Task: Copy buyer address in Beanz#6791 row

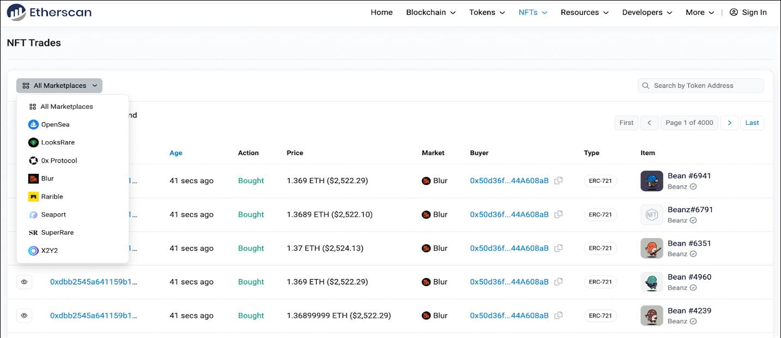Action: [x=559, y=215]
